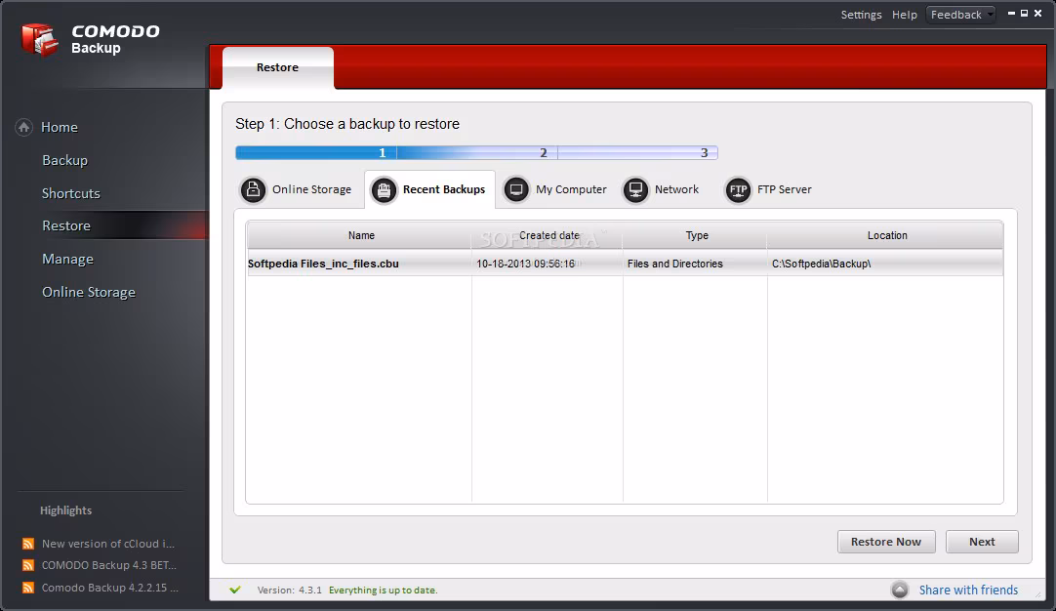Open Comodo Backup 4.2.2.15 highlight
This screenshot has width=1056, height=611.
point(109,588)
